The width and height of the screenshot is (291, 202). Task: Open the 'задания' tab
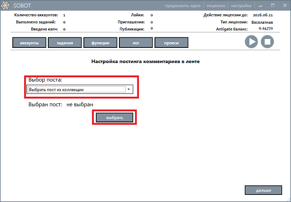pos(64,43)
